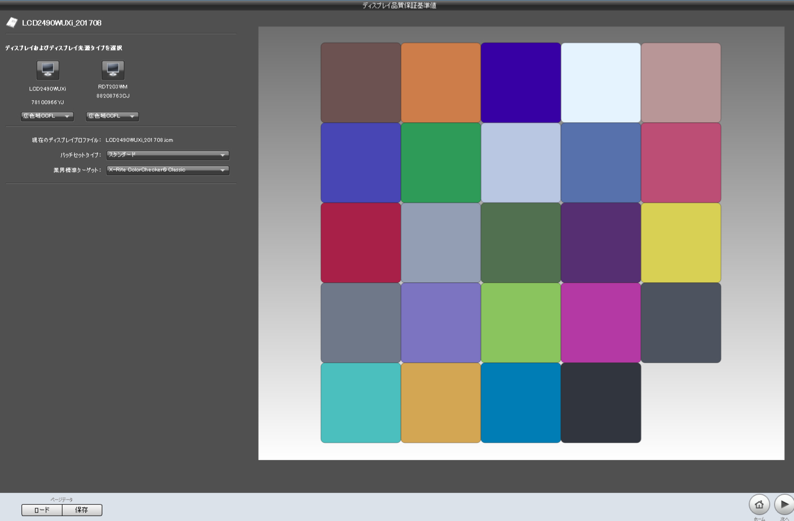Pick the white color patch
Viewport: 794px width, 521px height.
click(601, 82)
